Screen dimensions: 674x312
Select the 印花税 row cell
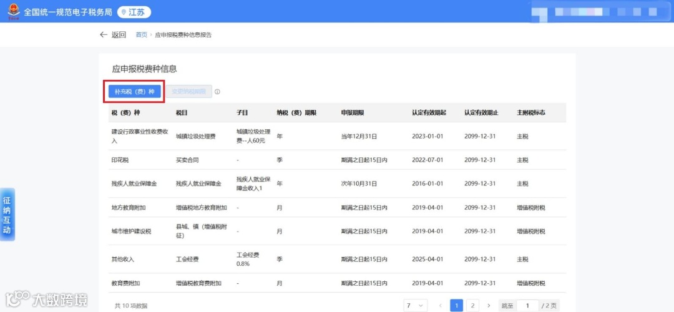click(120, 160)
